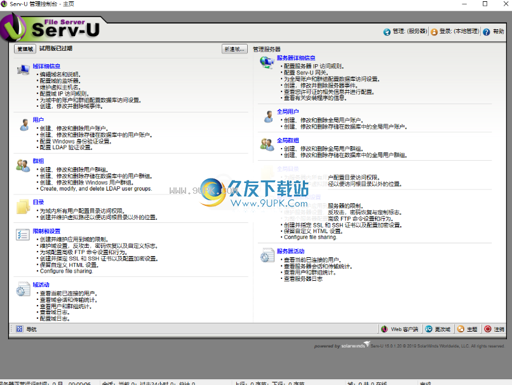Viewport: 512px width, 385px height.
Task: Open the 主题 theme icon
Action: [x=461, y=329]
